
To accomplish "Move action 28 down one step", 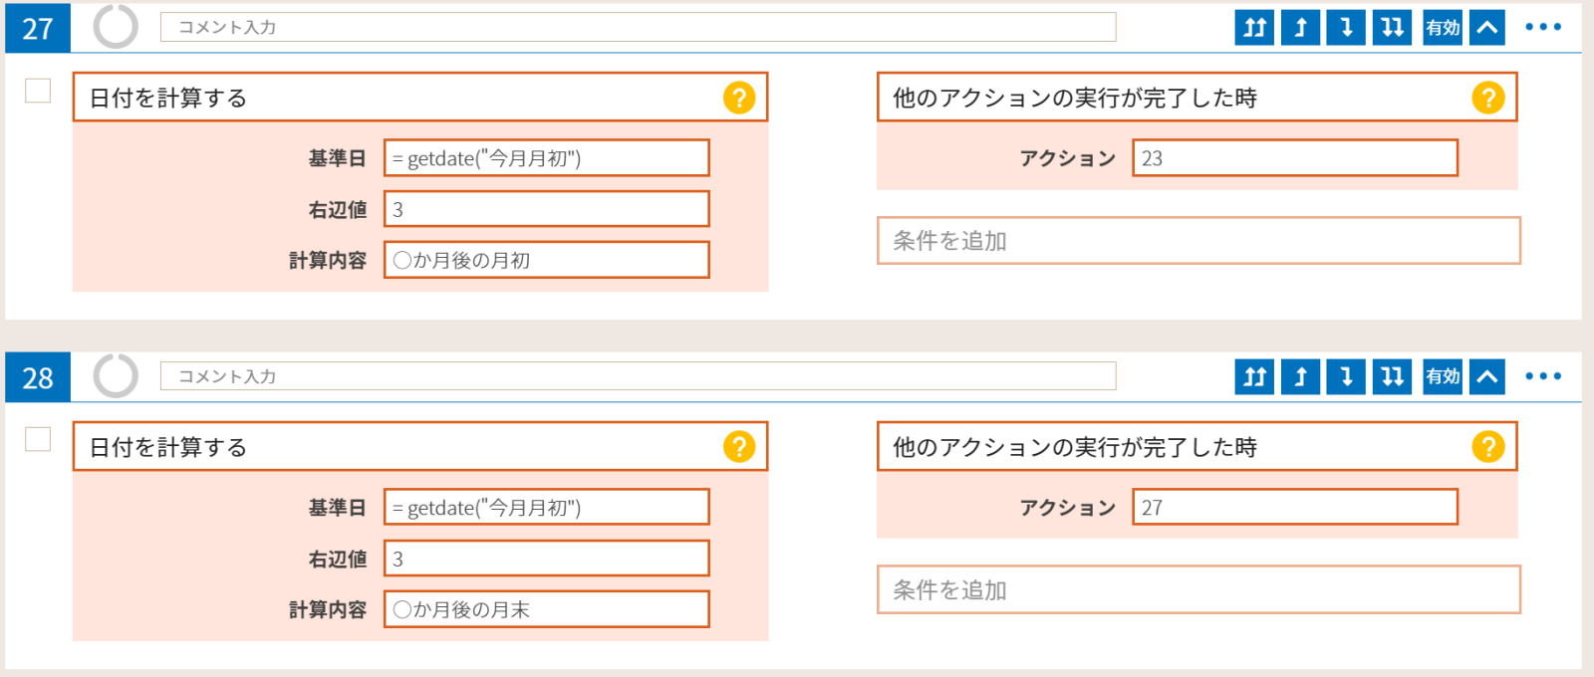I will point(1346,376).
